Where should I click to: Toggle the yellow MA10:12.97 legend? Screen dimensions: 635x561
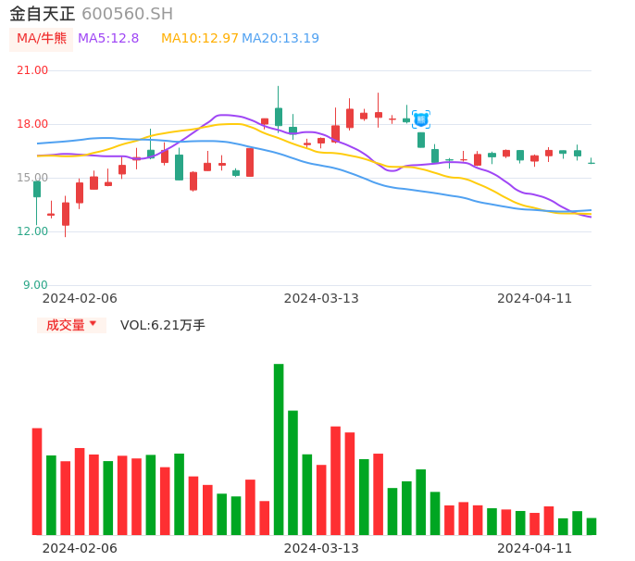pos(199,39)
